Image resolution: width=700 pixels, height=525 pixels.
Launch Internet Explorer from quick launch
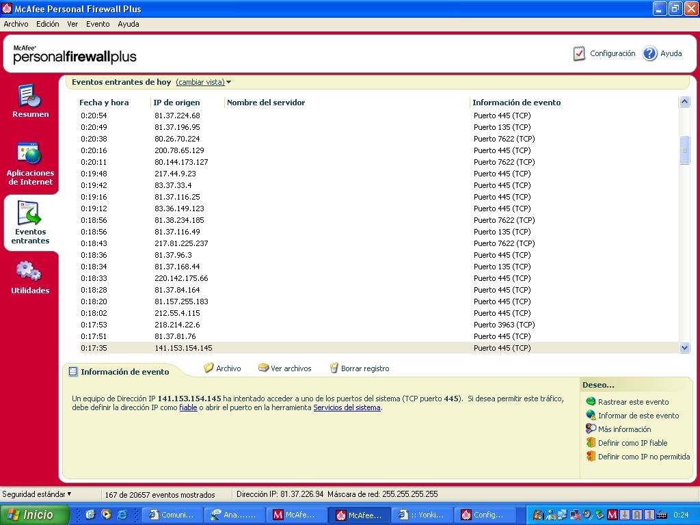(122, 515)
